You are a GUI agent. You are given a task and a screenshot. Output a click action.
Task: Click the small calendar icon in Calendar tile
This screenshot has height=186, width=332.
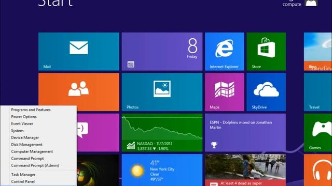(x=131, y=64)
